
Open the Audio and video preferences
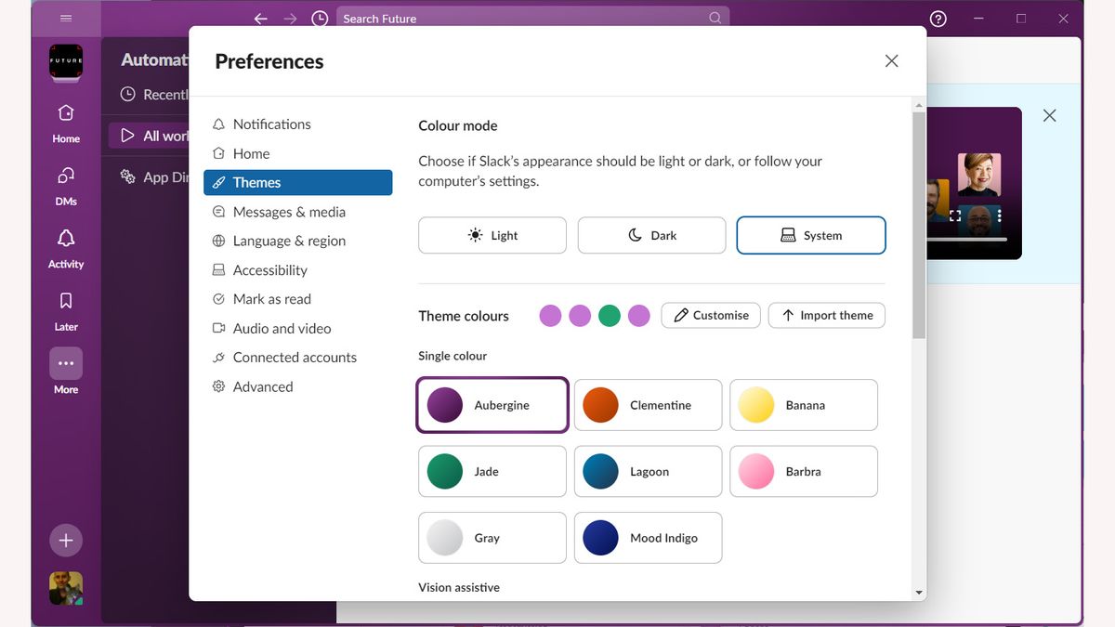(x=281, y=328)
